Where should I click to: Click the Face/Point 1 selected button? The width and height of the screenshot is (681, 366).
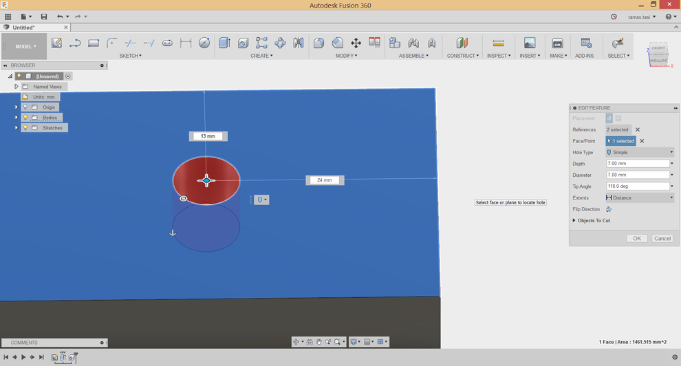click(620, 141)
